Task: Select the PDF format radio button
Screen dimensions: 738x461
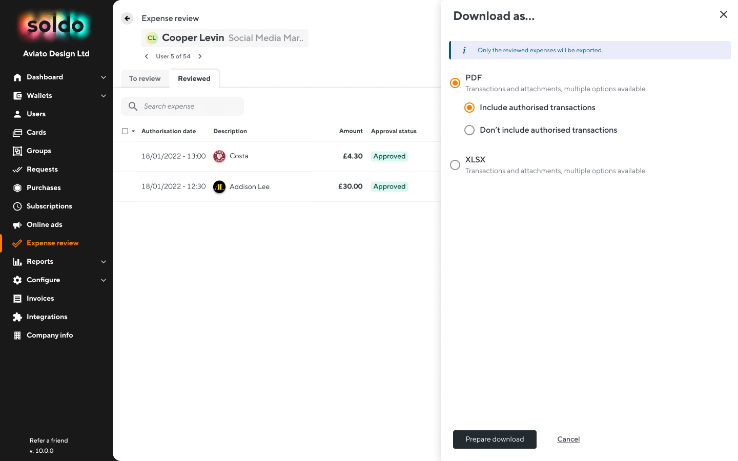Action: tap(455, 83)
